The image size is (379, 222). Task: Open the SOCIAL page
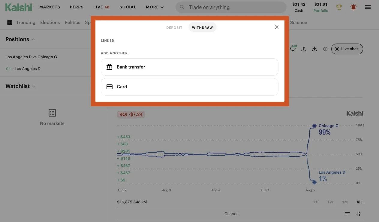point(128,7)
